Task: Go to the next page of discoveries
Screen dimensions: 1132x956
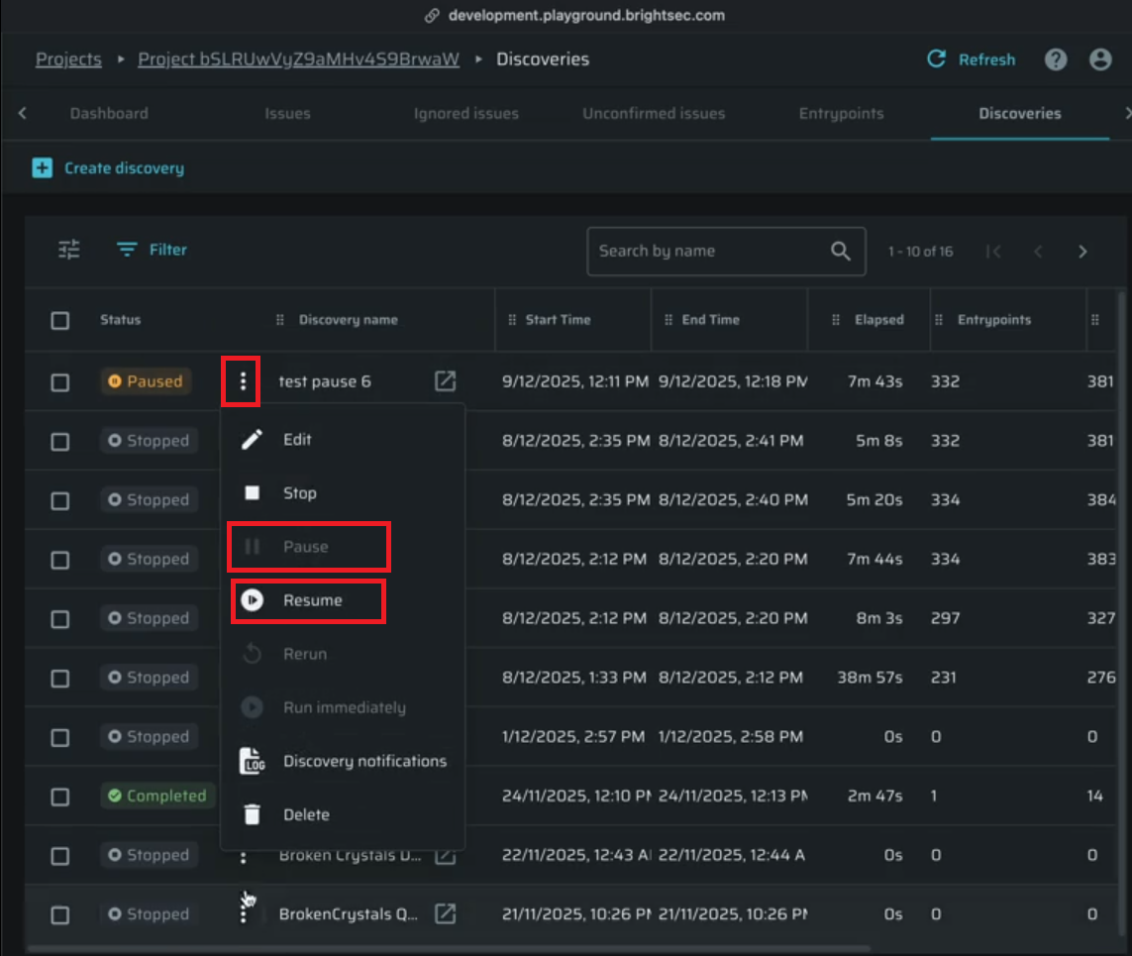Action: pyautogui.click(x=1082, y=252)
